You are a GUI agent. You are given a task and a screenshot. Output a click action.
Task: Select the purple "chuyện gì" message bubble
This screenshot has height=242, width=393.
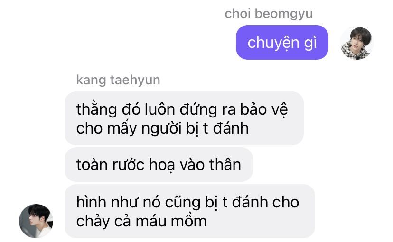coord(282,43)
